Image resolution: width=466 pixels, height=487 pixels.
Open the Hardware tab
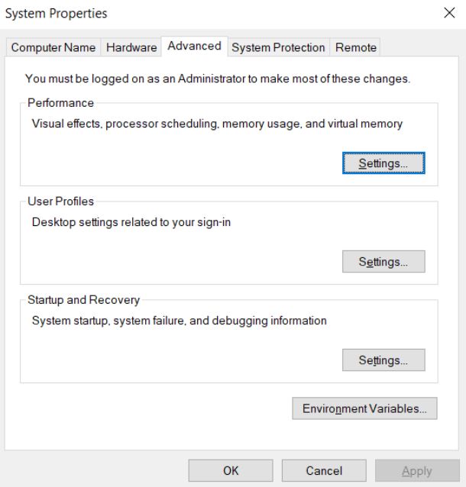click(x=131, y=48)
